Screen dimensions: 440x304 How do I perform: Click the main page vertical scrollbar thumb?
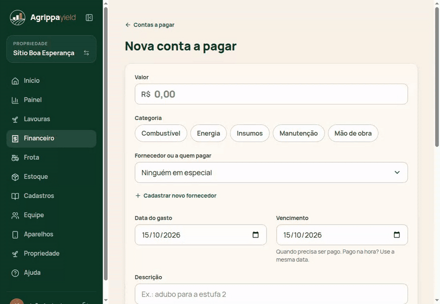437,76
